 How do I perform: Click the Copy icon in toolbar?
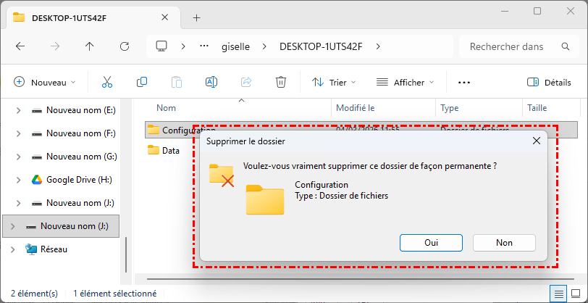coord(142,82)
